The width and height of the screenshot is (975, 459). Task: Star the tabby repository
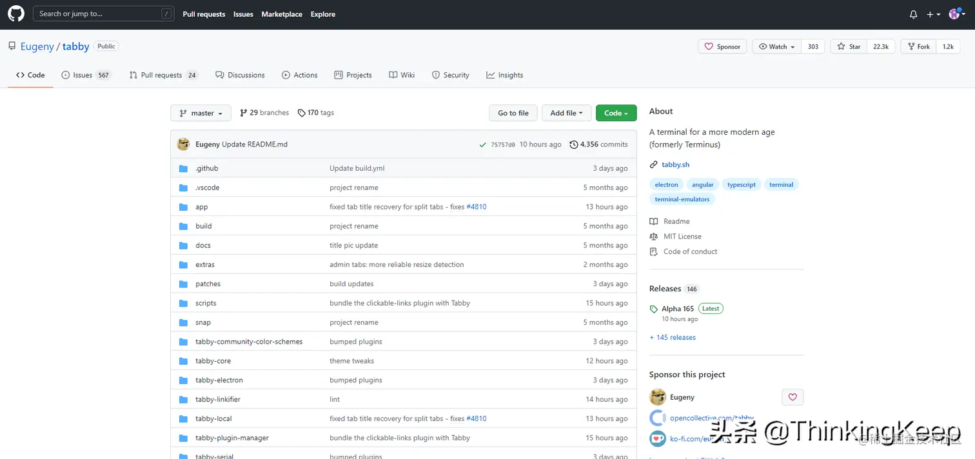pos(849,46)
